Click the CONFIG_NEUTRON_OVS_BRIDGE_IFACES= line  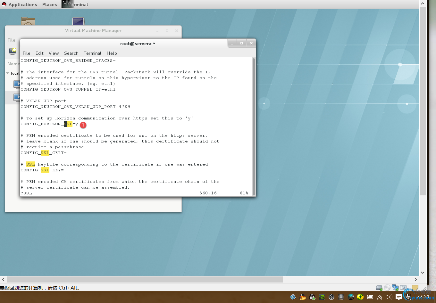coord(68,61)
